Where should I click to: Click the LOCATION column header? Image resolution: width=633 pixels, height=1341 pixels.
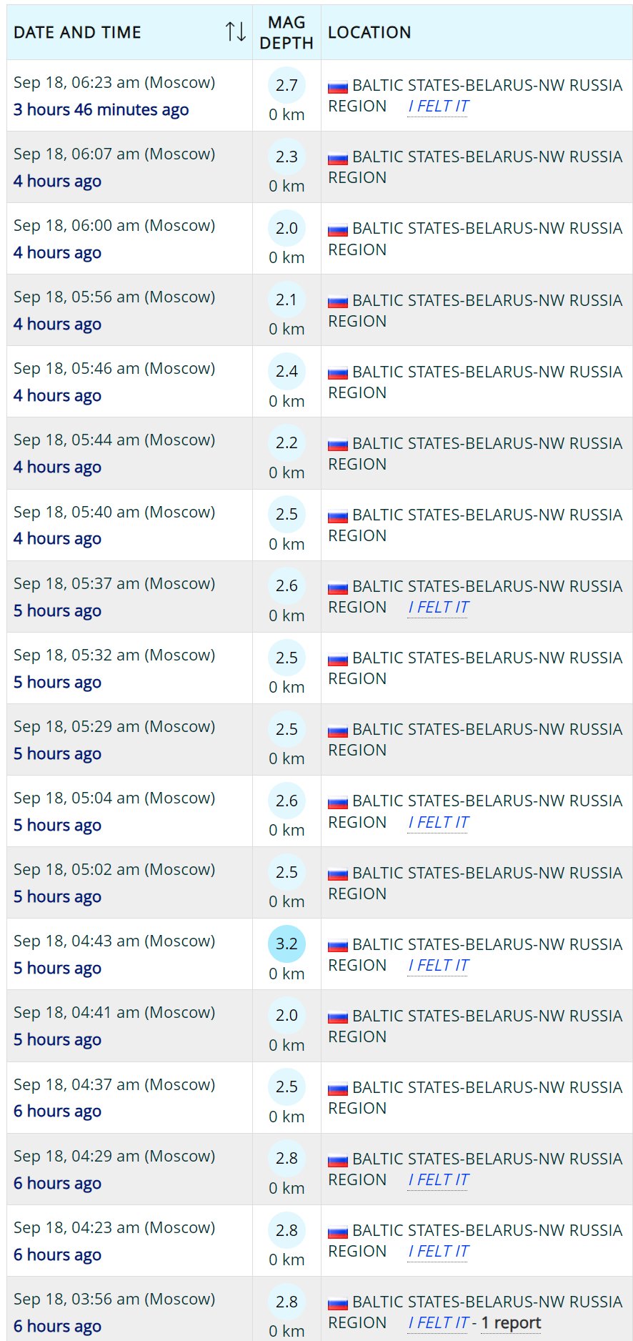point(369,32)
